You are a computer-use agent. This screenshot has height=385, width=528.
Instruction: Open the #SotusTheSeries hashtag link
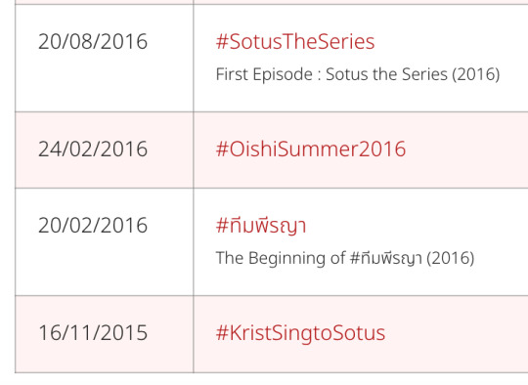pos(295,42)
